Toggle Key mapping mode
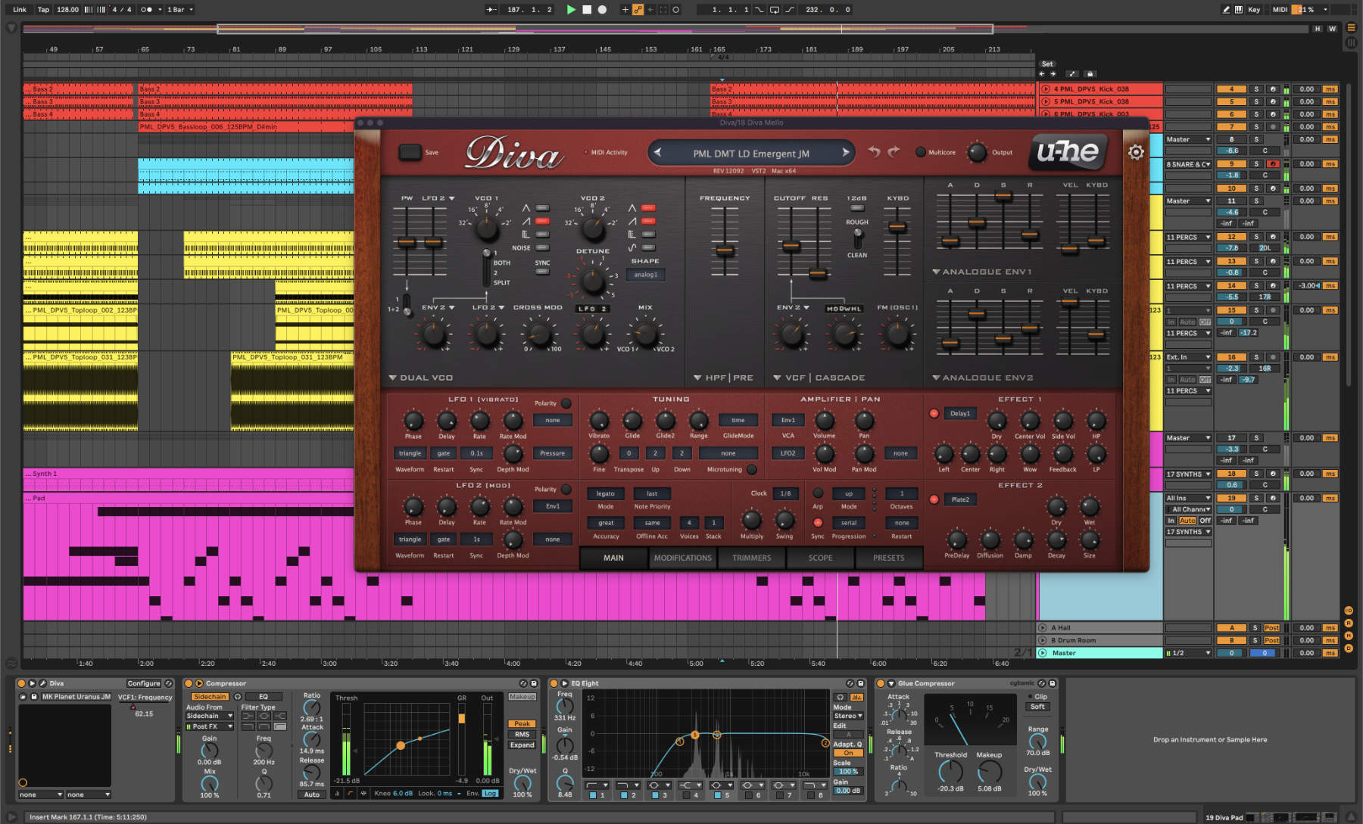This screenshot has height=824, width=1363. pyautogui.click(x=1254, y=10)
